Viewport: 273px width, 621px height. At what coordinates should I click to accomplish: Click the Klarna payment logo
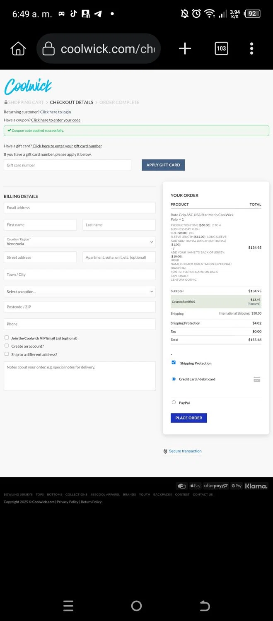pyautogui.click(x=256, y=486)
